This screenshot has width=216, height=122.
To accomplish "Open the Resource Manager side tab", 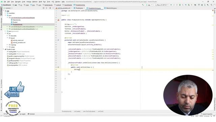I will pos(1,24).
